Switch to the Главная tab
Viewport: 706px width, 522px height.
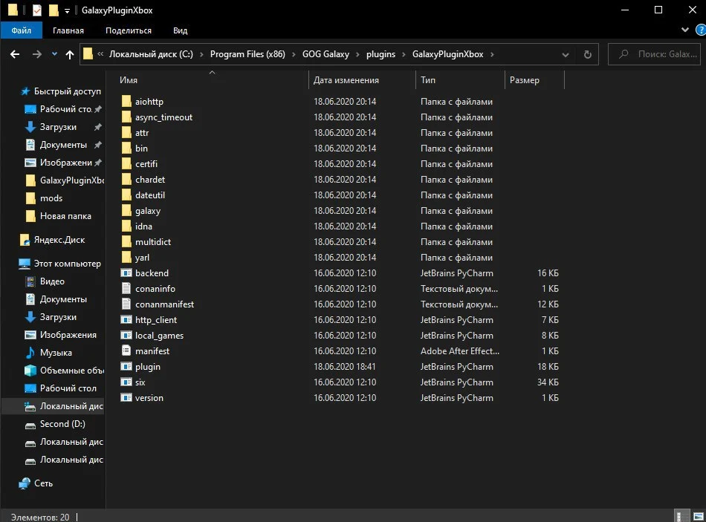(68, 30)
